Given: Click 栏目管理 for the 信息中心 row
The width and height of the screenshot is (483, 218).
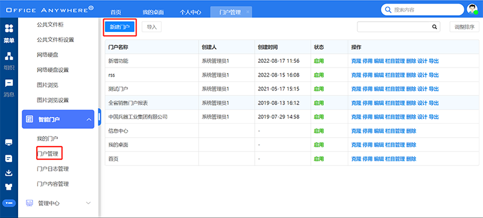Looking at the screenshot, I should 395,131.
